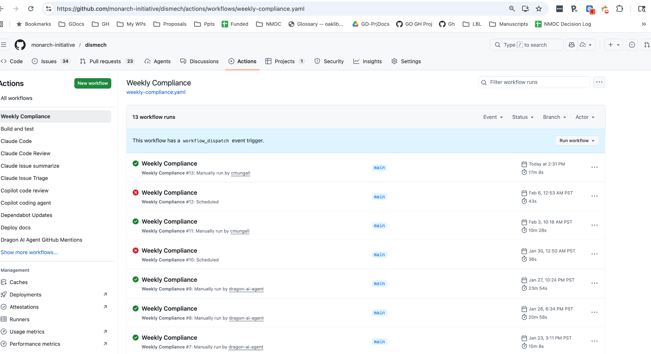This screenshot has height=354, width=651.
Task: Open the weekly-compliance.yaml link
Action: point(156,92)
